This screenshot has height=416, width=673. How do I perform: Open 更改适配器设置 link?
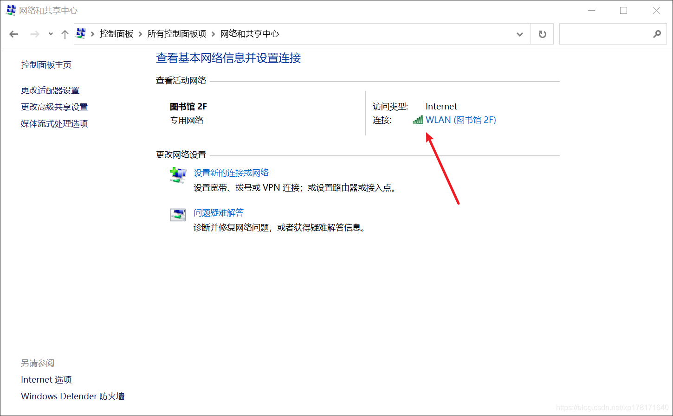coord(50,90)
